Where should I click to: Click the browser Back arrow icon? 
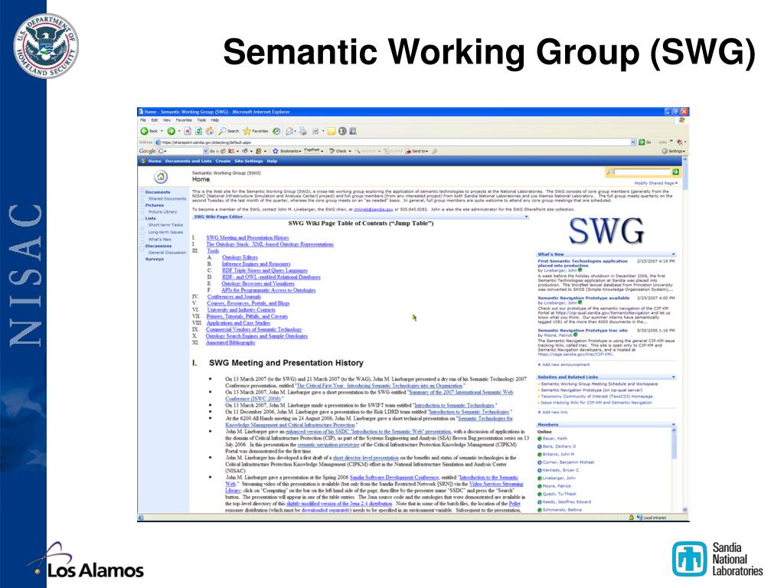click(x=144, y=131)
